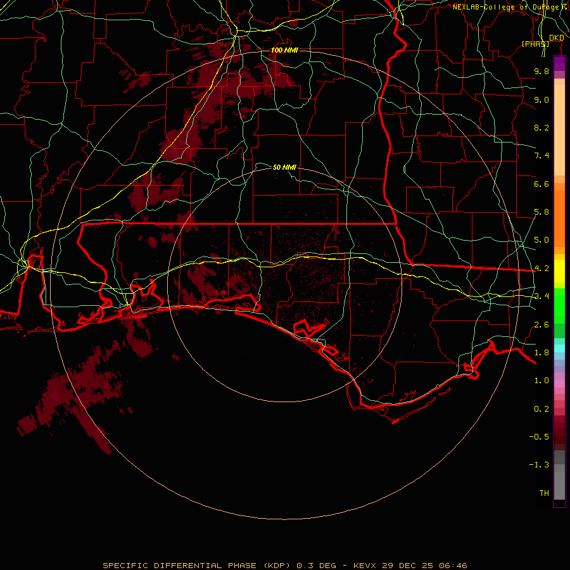This screenshot has width=570, height=570.
Task: Click the "[PHAS]" legend unit label
Action: [535, 44]
